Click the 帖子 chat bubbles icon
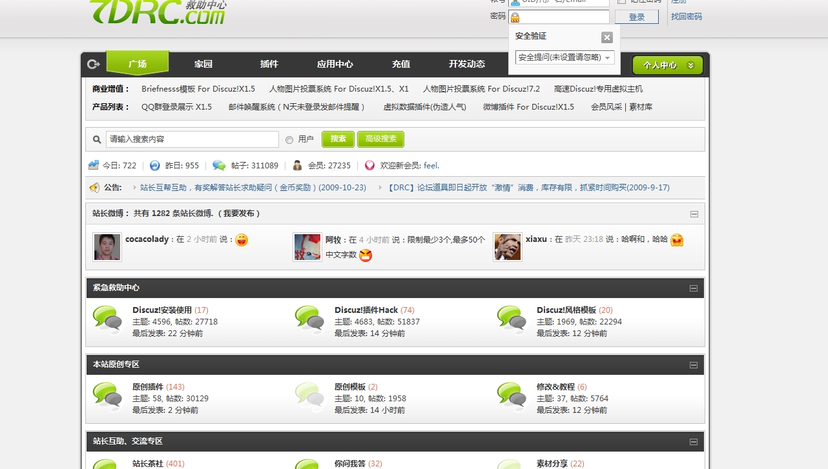 219,165
